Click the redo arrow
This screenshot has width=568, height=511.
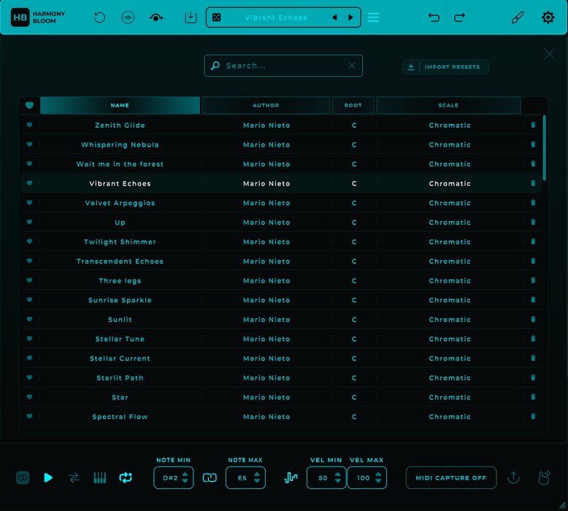(460, 18)
